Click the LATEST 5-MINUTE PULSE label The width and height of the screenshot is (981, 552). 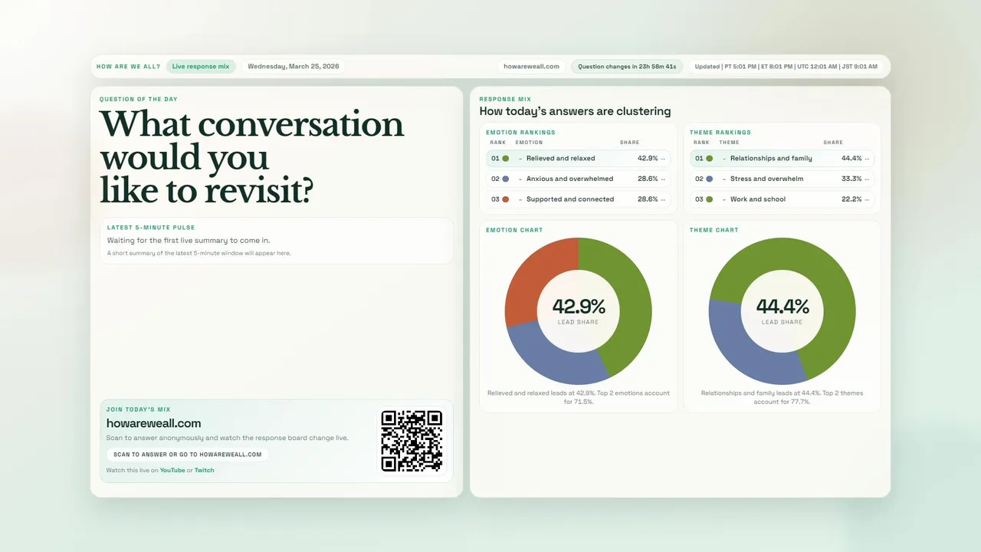click(x=151, y=228)
